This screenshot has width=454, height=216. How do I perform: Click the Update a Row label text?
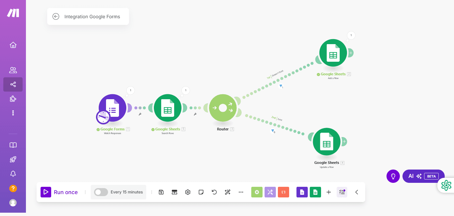[327, 167]
